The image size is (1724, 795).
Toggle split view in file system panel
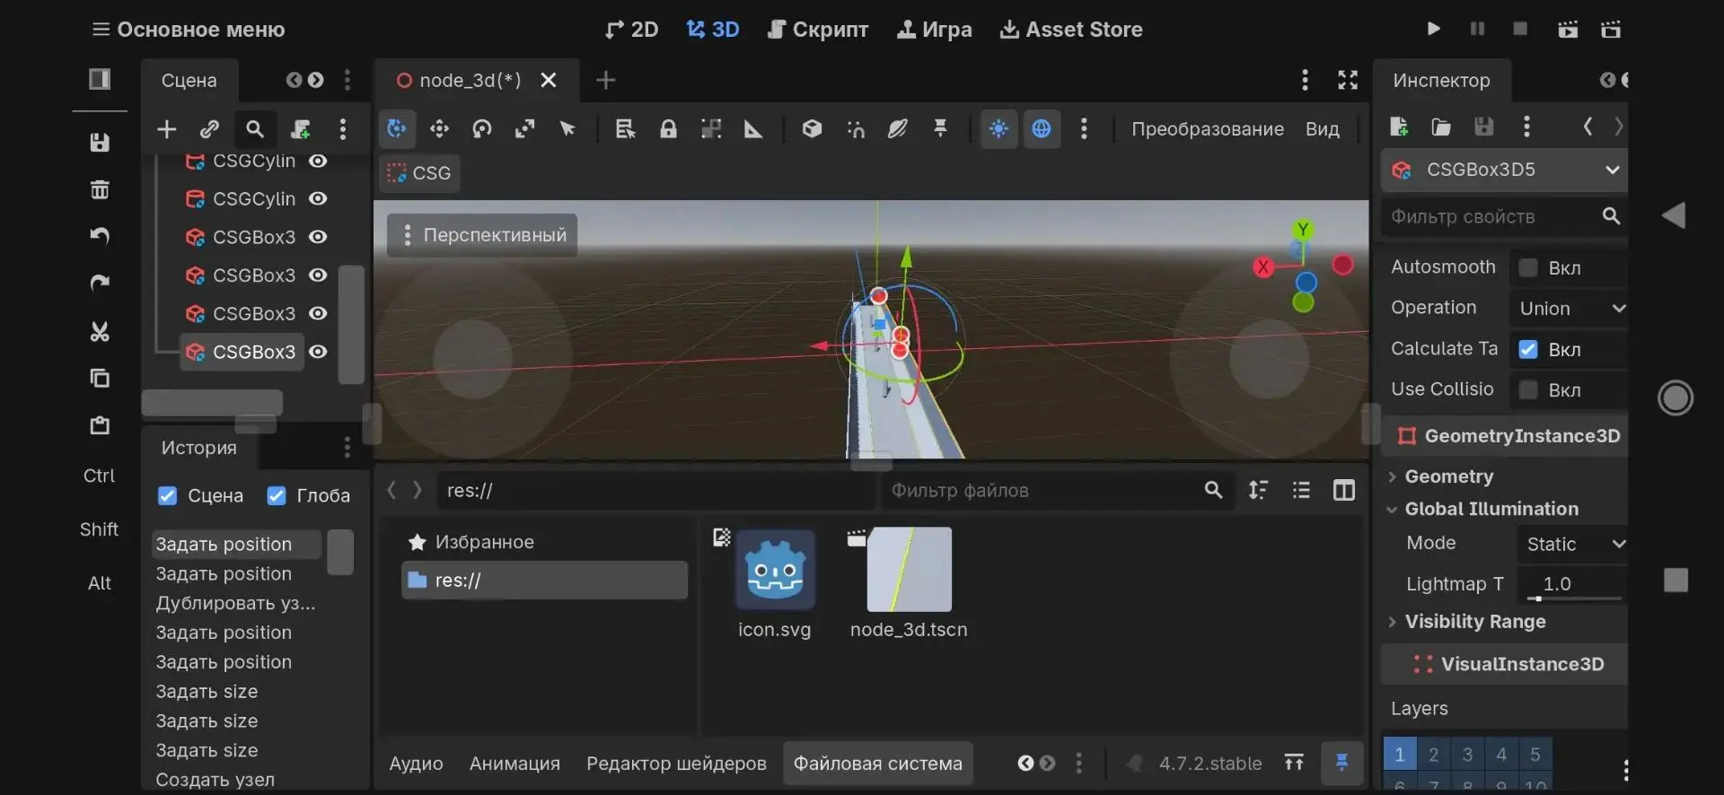[x=1344, y=490]
